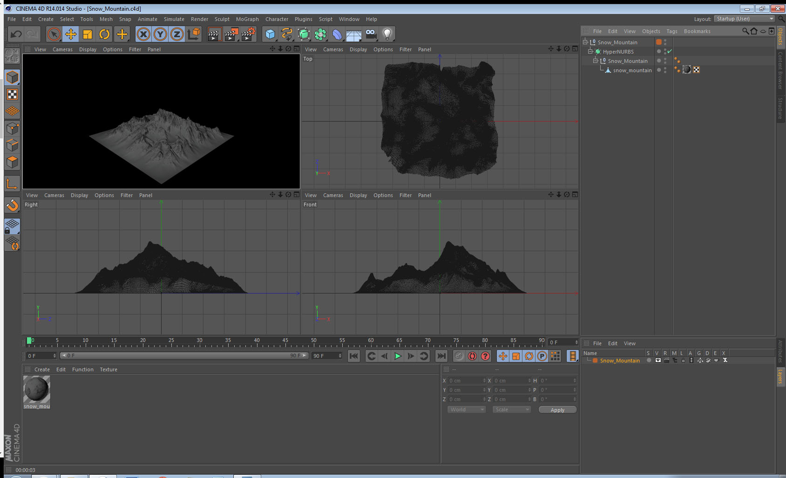
Task: Select Points mode in left palette
Action: point(12,128)
